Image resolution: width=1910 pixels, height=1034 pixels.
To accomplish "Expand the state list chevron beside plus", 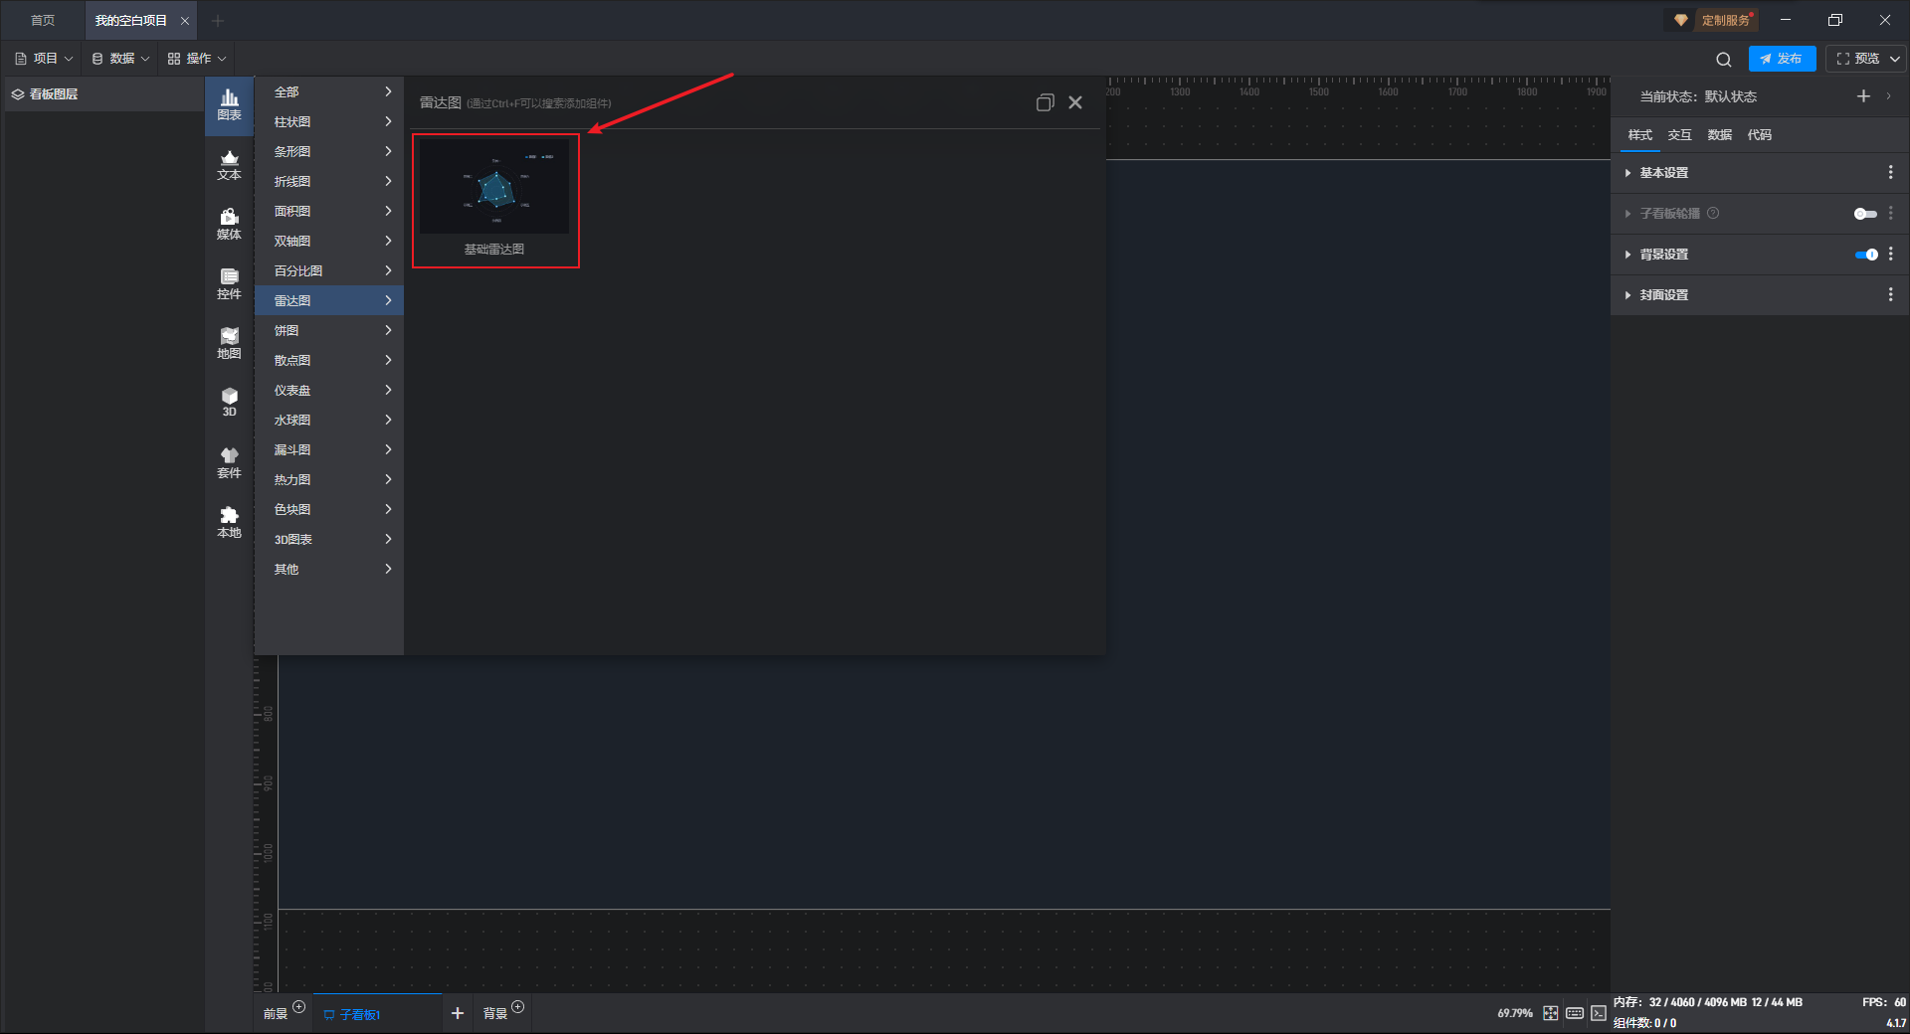I will coord(1888,96).
